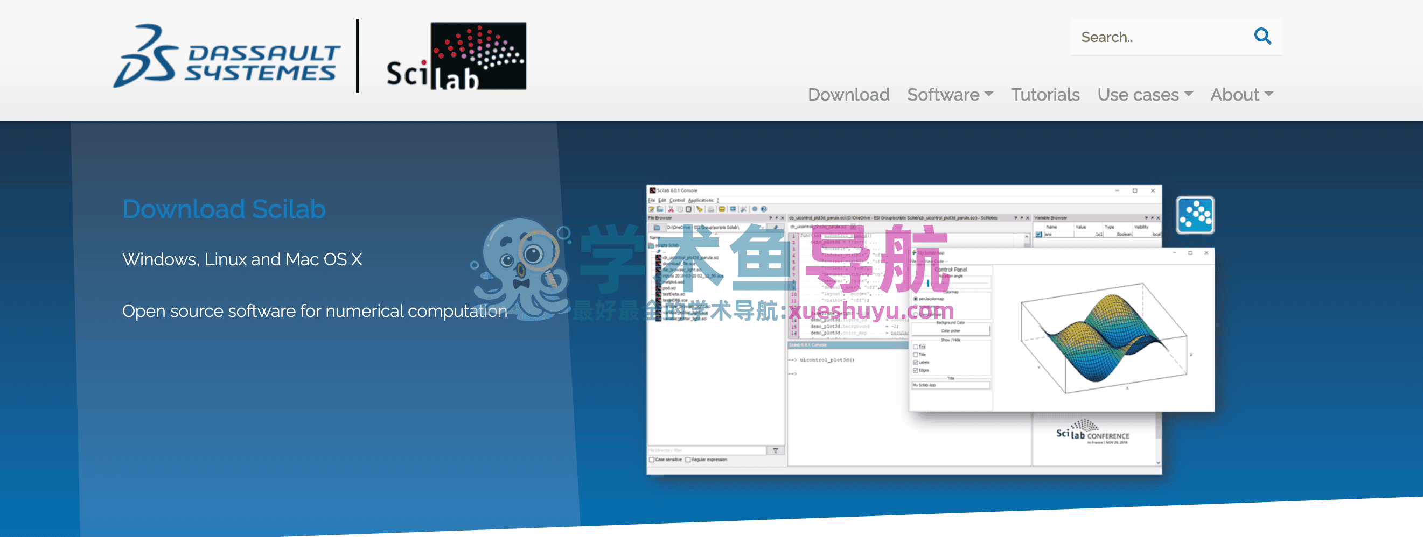
Task: Toggle the Case sensitive checkbox
Action: [652, 459]
